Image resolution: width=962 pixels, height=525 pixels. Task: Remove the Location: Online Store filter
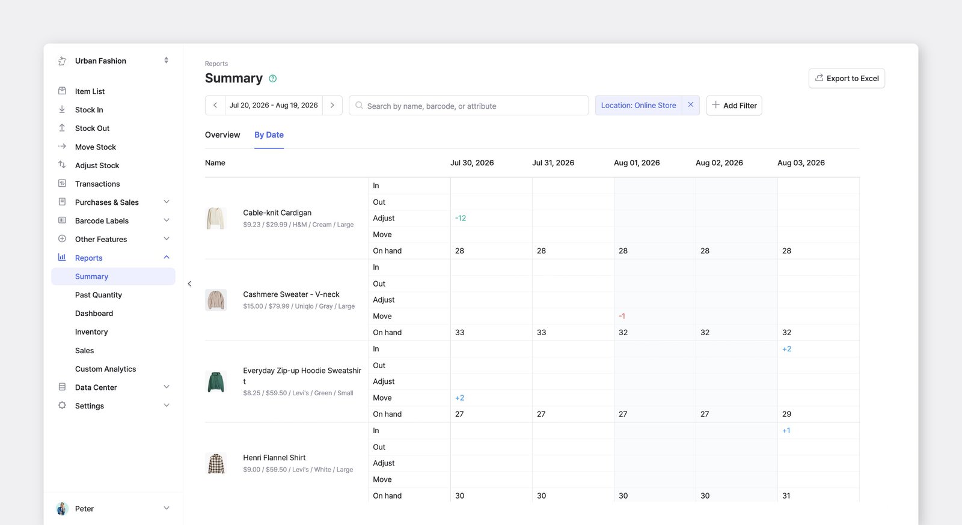(x=691, y=105)
